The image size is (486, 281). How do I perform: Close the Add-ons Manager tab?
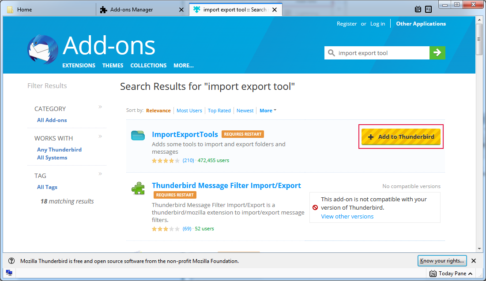click(181, 10)
